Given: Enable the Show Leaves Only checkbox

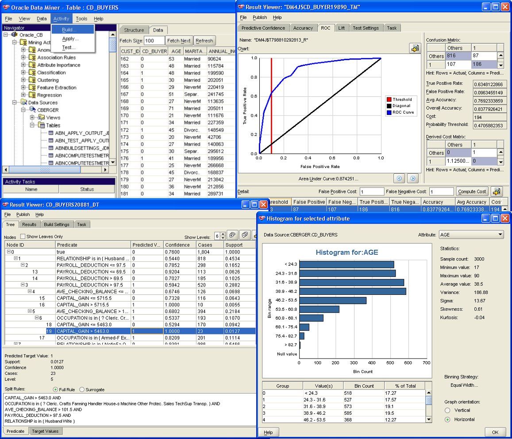Looking at the screenshot, I should point(23,237).
